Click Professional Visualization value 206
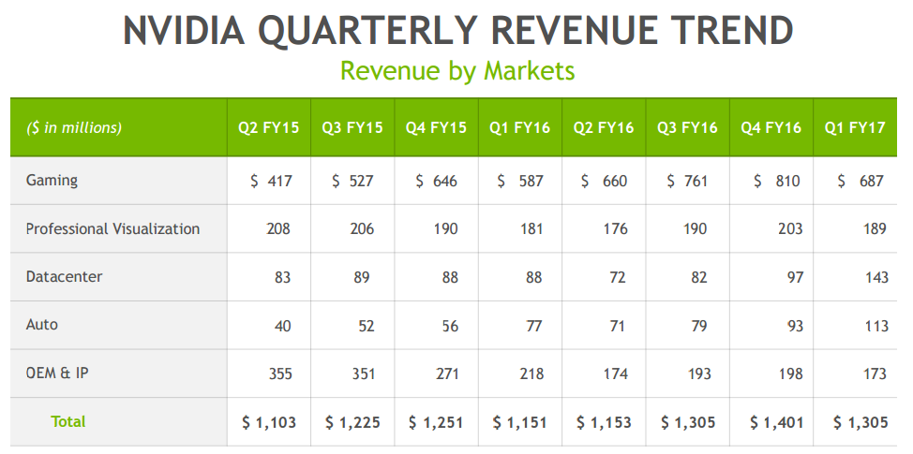Image resolution: width=913 pixels, height=454 pixels. coord(362,229)
